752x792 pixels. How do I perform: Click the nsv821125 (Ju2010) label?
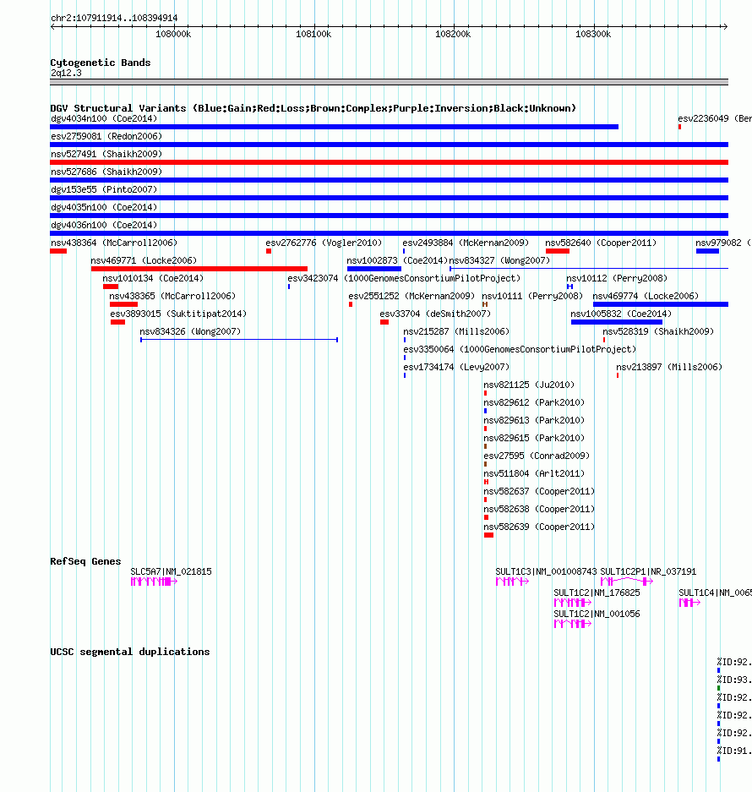coord(529,385)
